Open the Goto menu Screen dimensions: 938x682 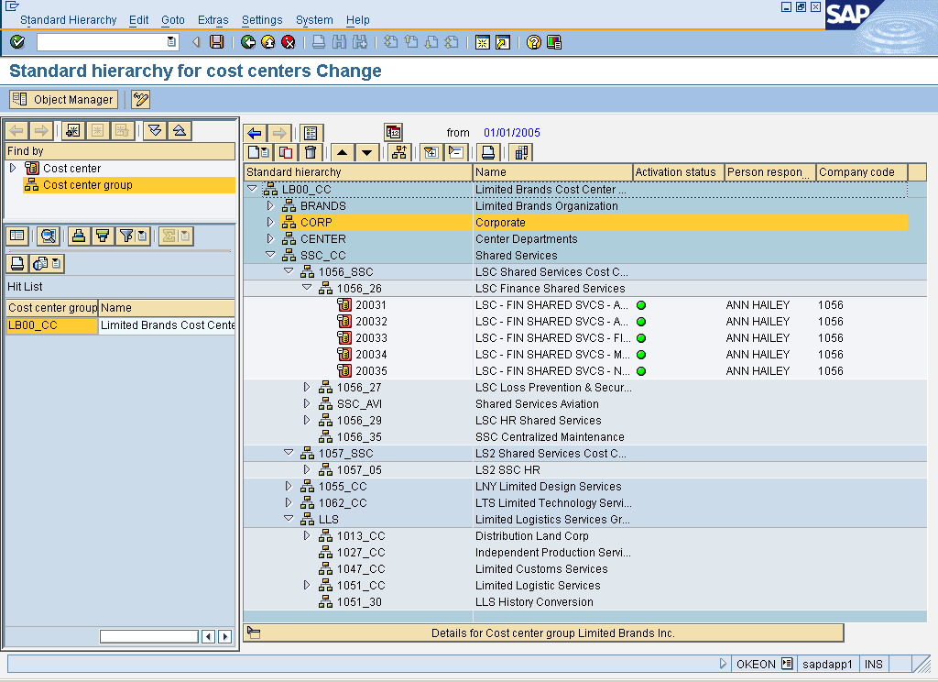click(173, 20)
